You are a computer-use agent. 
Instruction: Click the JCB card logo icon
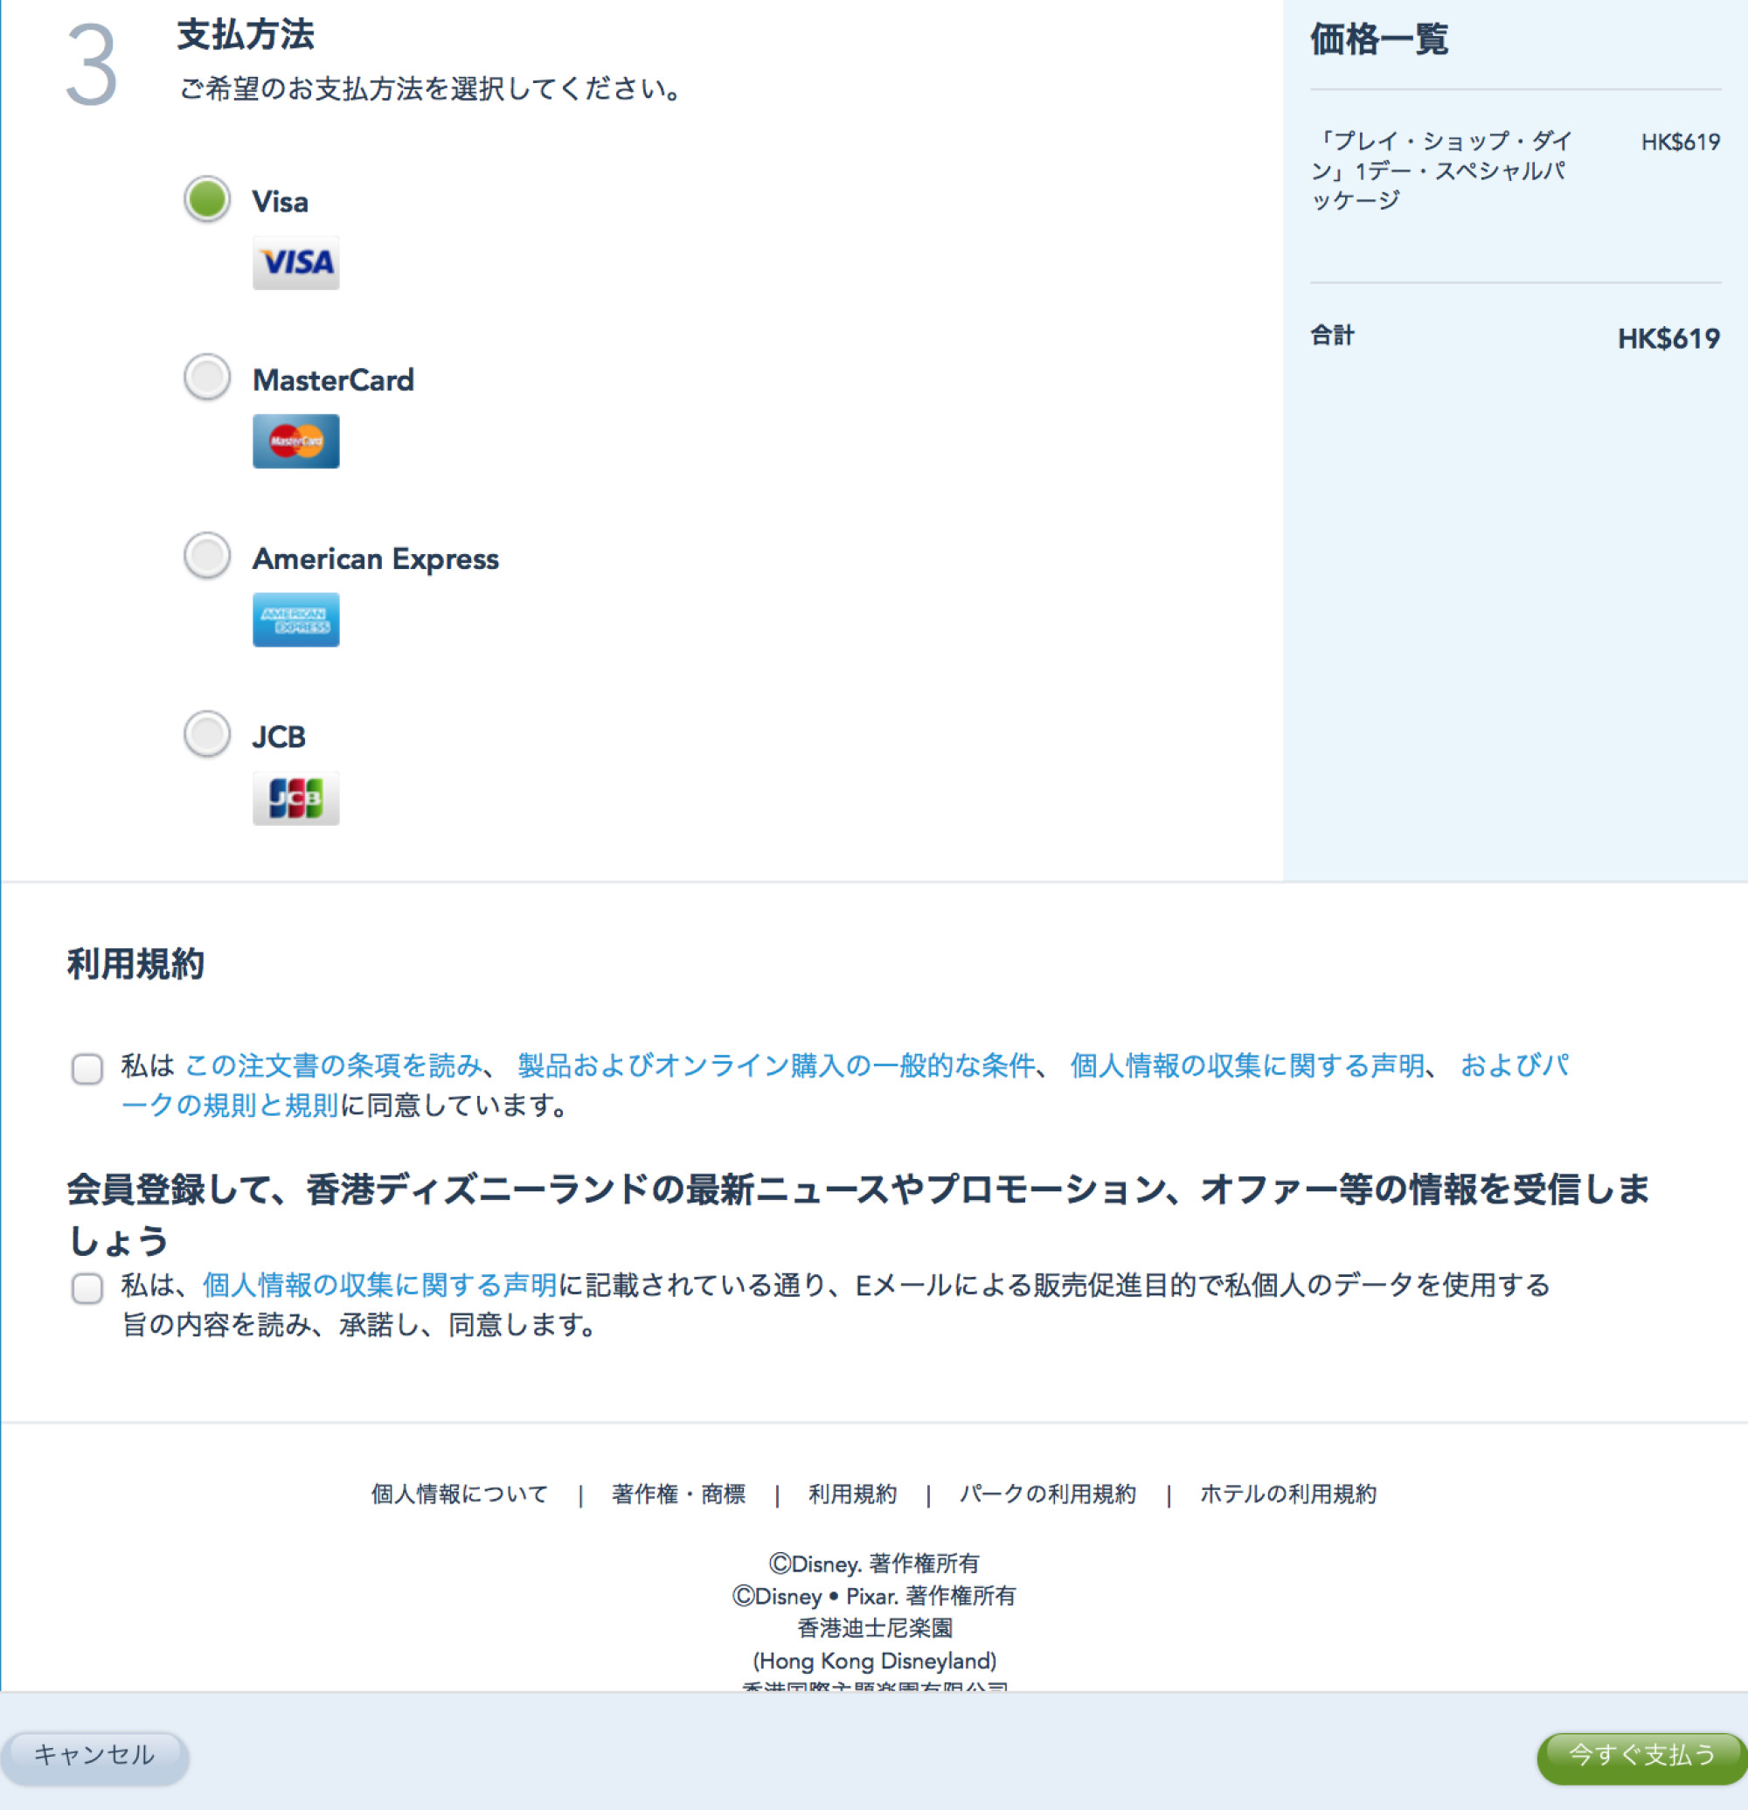294,798
